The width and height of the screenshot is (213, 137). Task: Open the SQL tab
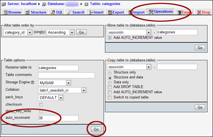pos(57,12)
